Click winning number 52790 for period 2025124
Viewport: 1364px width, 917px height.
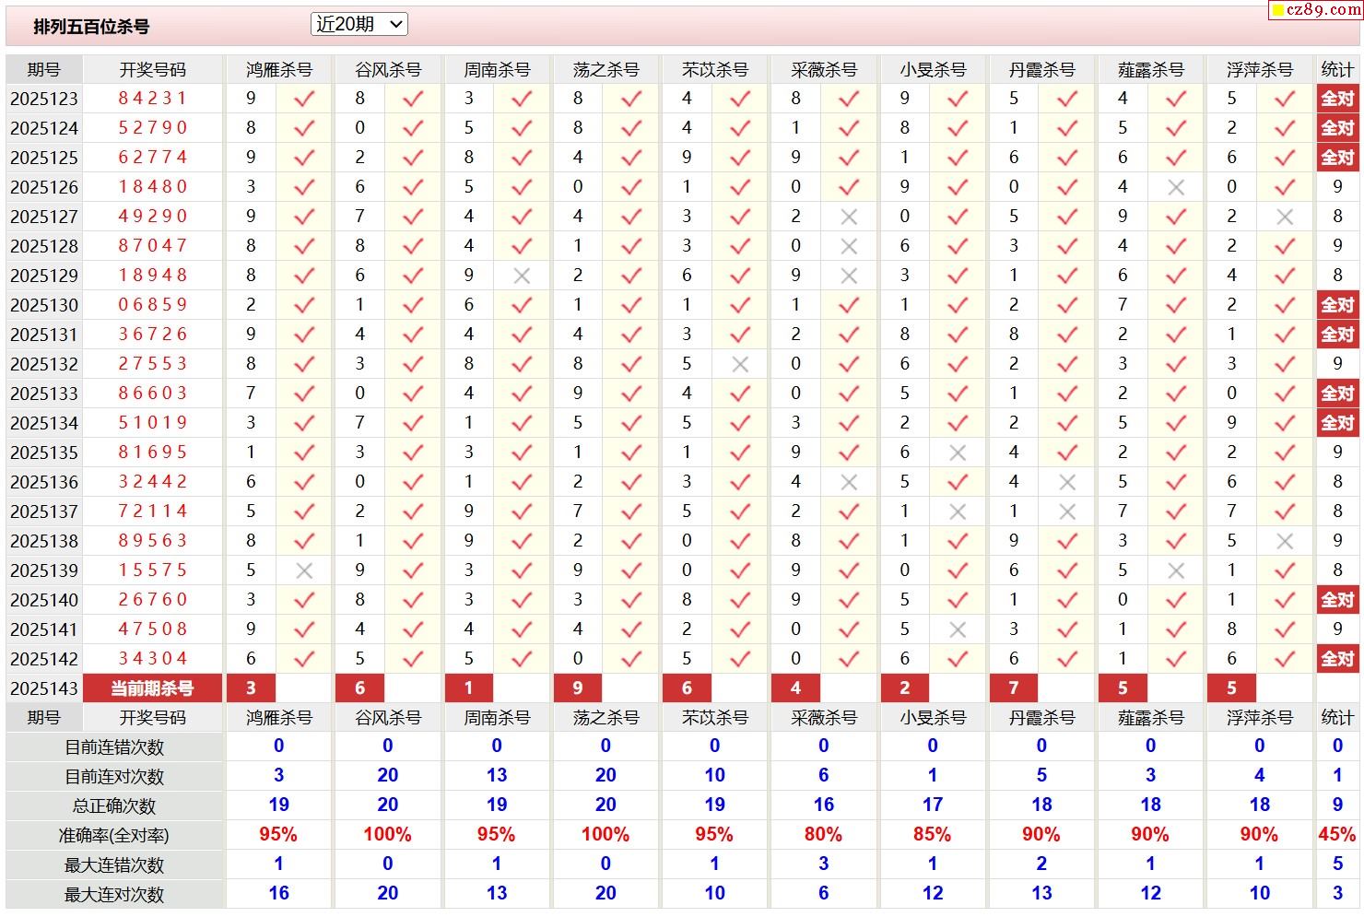pyautogui.click(x=153, y=128)
